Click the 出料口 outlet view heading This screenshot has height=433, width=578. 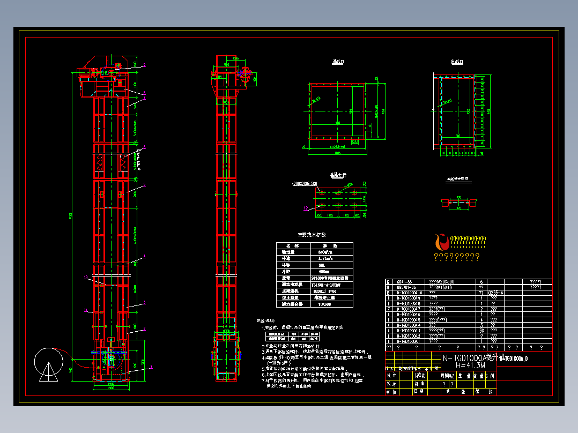tap(457, 62)
